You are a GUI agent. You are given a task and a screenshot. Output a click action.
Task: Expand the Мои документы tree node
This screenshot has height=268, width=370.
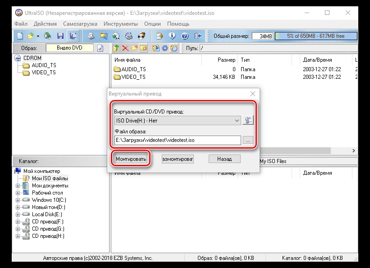18,186
